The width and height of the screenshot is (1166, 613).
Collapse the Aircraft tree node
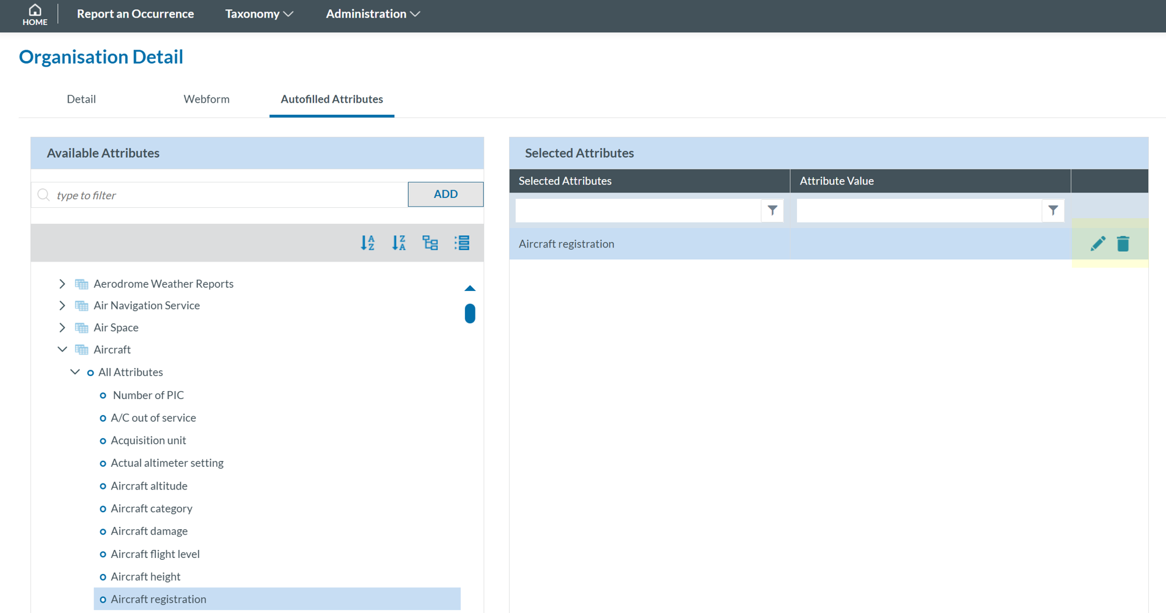click(62, 350)
